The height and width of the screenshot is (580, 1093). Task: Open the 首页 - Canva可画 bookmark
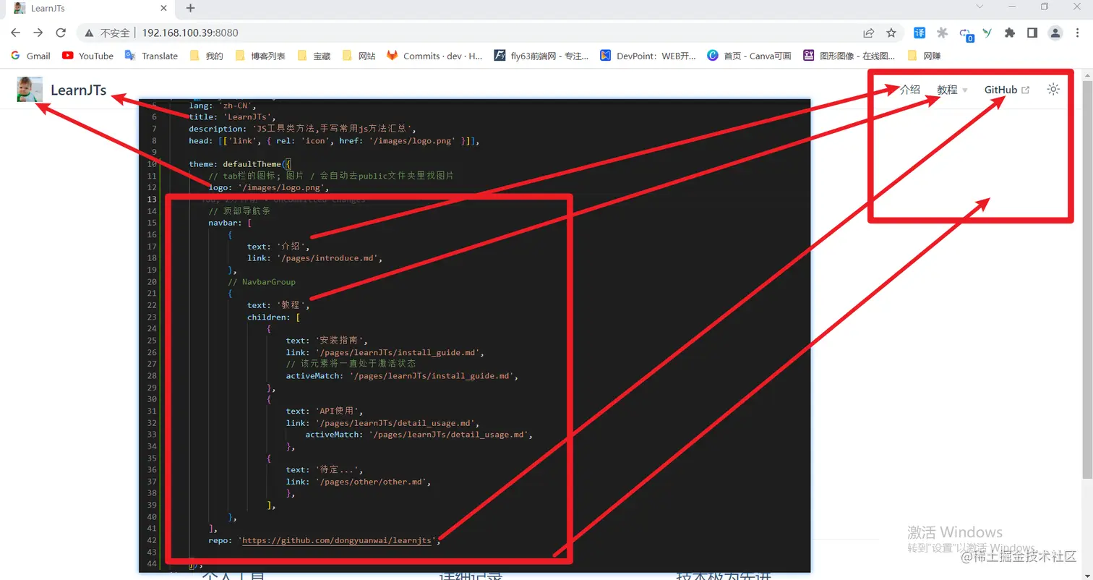click(x=749, y=56)
